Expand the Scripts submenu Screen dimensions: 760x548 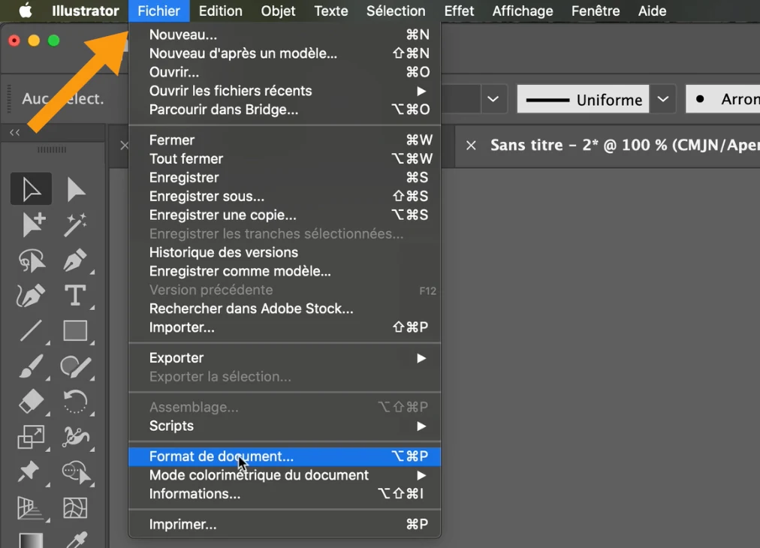[285, 426]
